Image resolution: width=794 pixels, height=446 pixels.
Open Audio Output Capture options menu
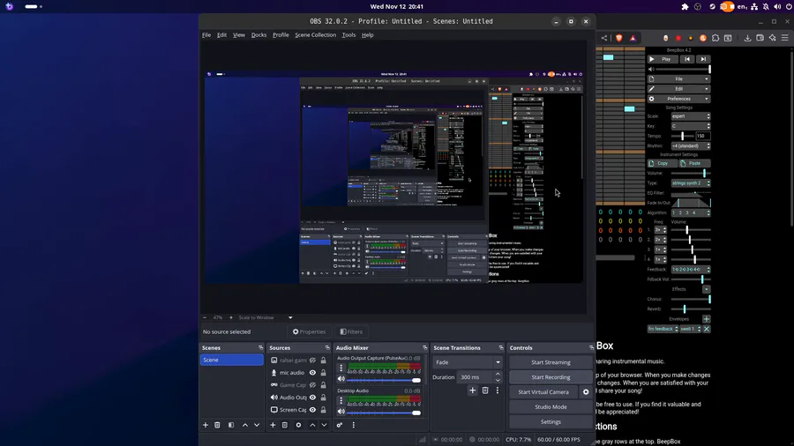point(341,368)
